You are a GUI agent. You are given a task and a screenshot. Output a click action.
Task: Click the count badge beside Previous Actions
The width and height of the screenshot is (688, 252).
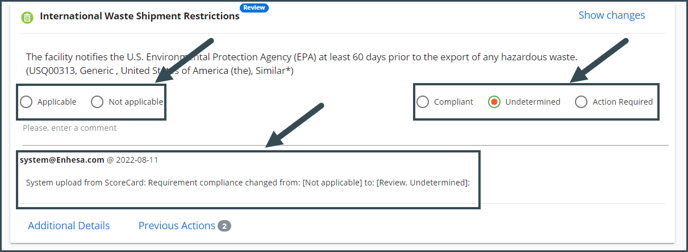[x=224, y=226]
